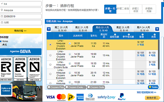This screenshot has height=102, width=164.
Task: Click the next dates arrow icon
Action: [x=157, y=29]
